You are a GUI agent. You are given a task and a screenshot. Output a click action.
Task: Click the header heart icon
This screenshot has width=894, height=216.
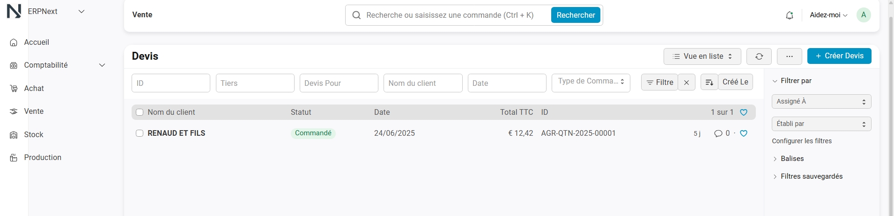(744, 112)
